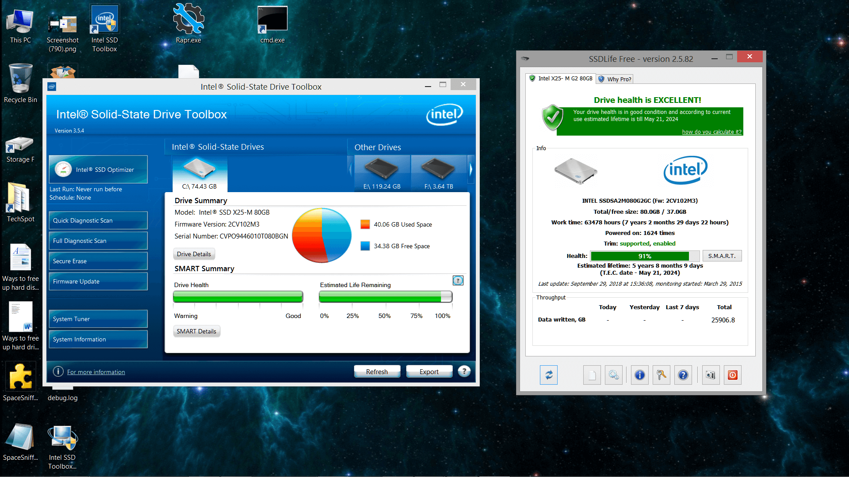849x477 pixels.
Task: Select the E:\ 119.24 GB other drive
Action: coord(382,174)
